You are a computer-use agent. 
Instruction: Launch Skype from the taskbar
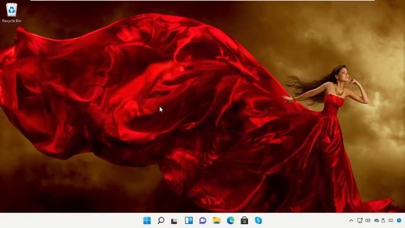[258, 220]
